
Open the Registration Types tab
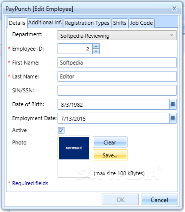[87, 23]
